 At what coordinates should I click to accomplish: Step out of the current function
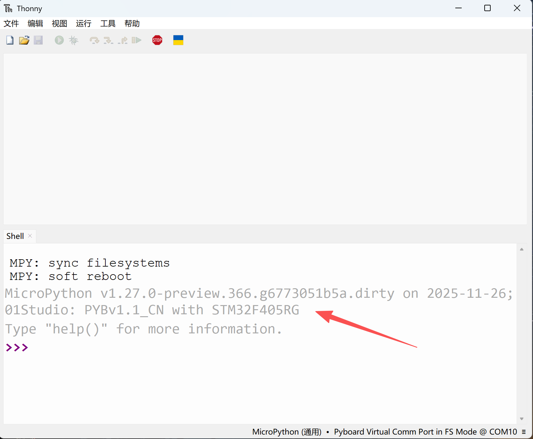click(x=123, y=40)
